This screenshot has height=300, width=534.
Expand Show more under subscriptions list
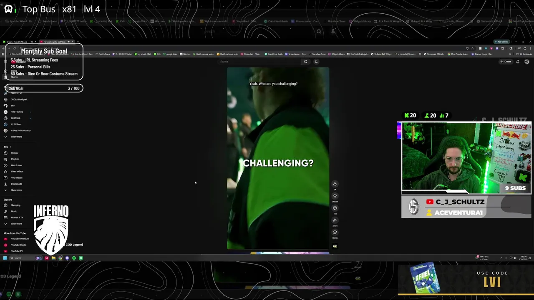pos(17,137)
